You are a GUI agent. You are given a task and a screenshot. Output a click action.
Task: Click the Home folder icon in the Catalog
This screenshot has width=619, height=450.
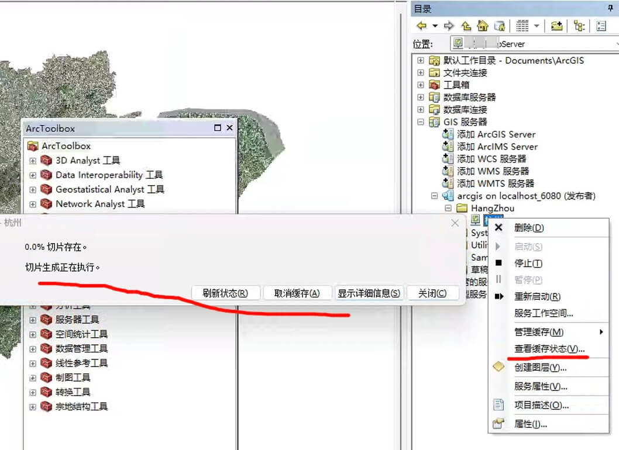click(483, 26)
